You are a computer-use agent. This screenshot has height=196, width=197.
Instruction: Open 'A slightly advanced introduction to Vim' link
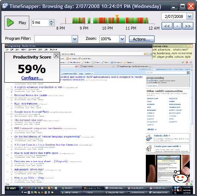38,87
